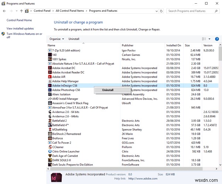Click the 140 game icon

click(x=50, y=55)
